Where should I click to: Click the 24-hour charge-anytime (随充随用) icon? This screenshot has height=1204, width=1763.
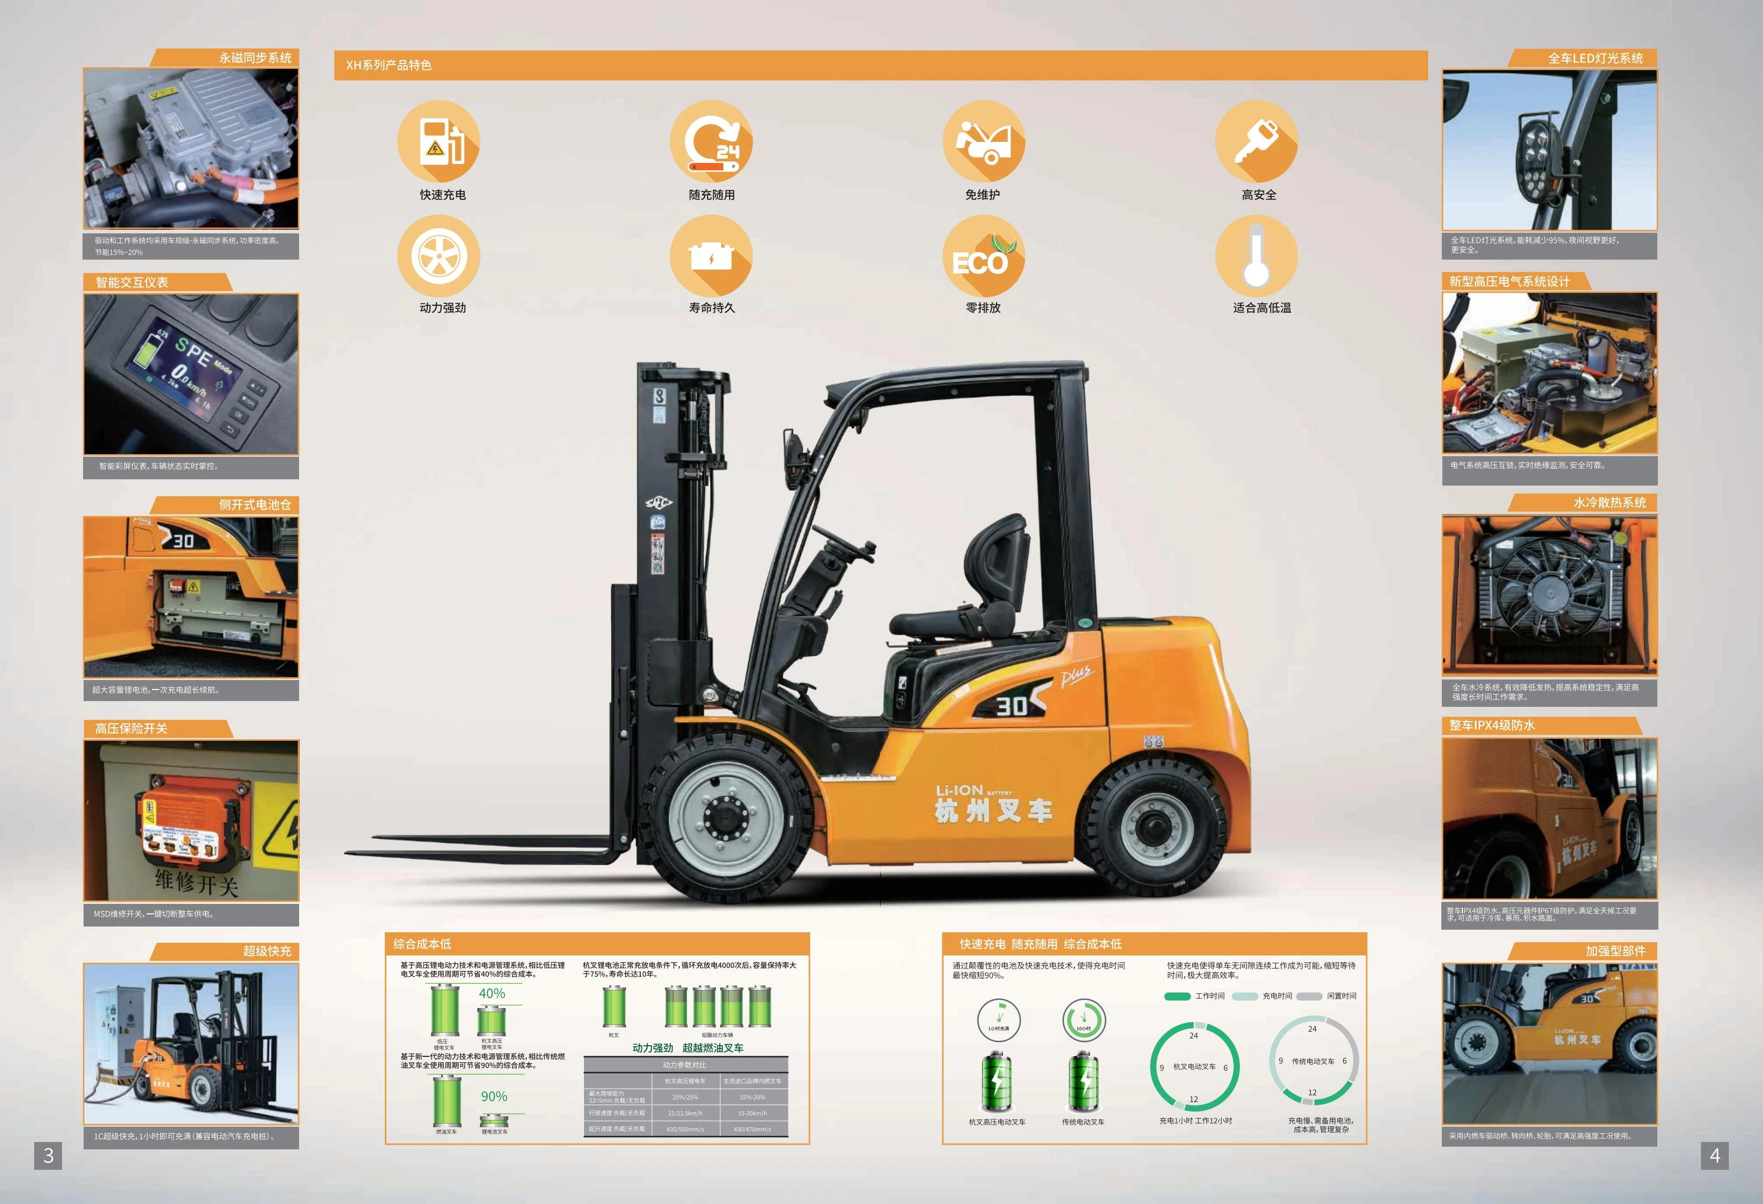click(711, 141)
